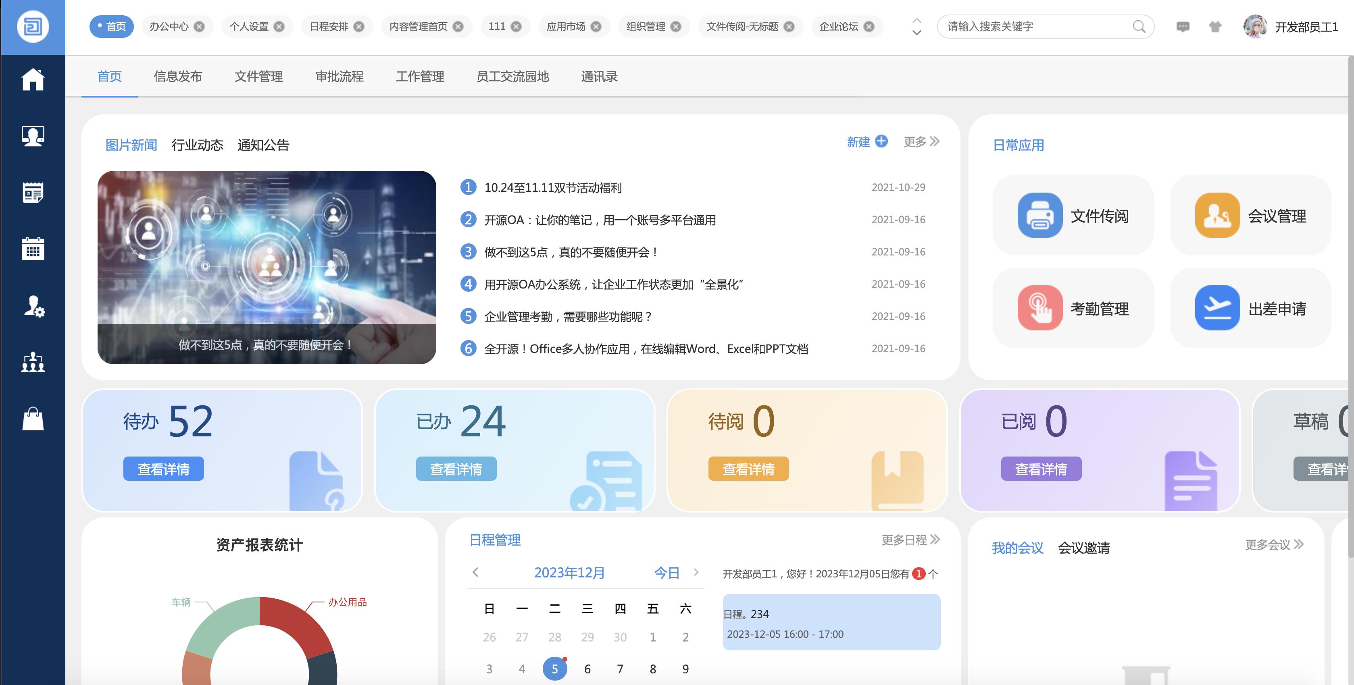Click the 考勤管理 fingerprint icon
Screen dimensions: 1354x685
click(x=1039, y=308)
